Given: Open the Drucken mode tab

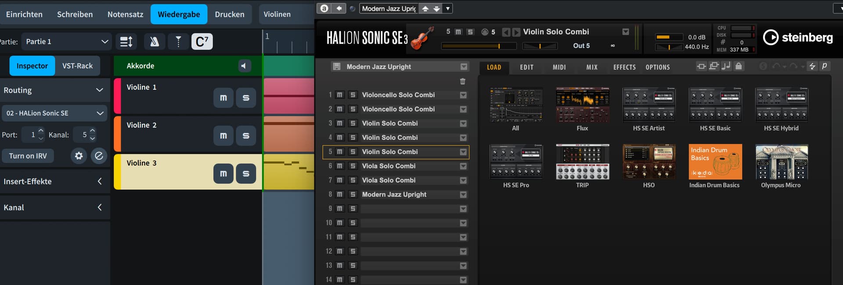Looking at the screenshot, I should click(230, 14).
